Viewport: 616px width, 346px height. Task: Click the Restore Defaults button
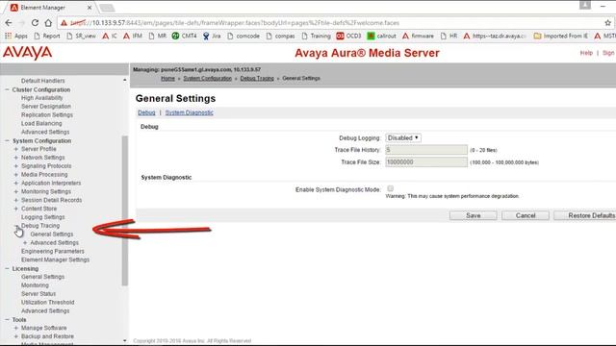tap(585, 215)
